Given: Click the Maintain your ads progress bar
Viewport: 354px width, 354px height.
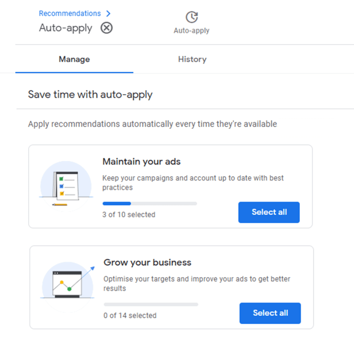Looking at the screenshot, I should [150, 204].
